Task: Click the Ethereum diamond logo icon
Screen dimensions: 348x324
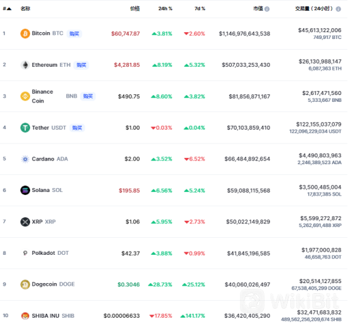Action: [25, 65]
